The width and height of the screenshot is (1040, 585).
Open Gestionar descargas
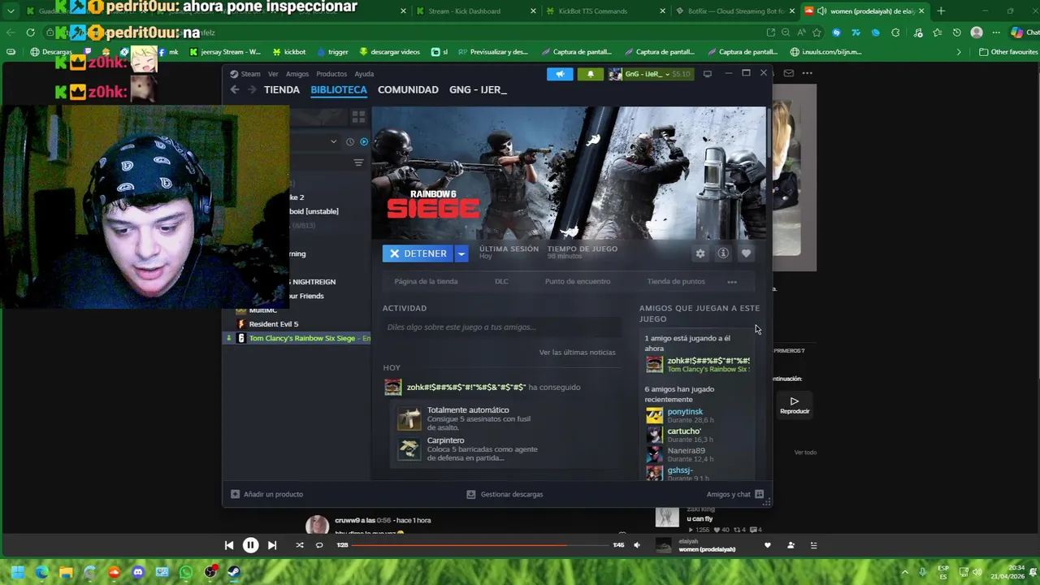coord(505,494)
